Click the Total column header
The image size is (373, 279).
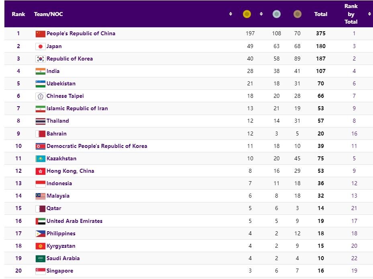tap(320, 14)
